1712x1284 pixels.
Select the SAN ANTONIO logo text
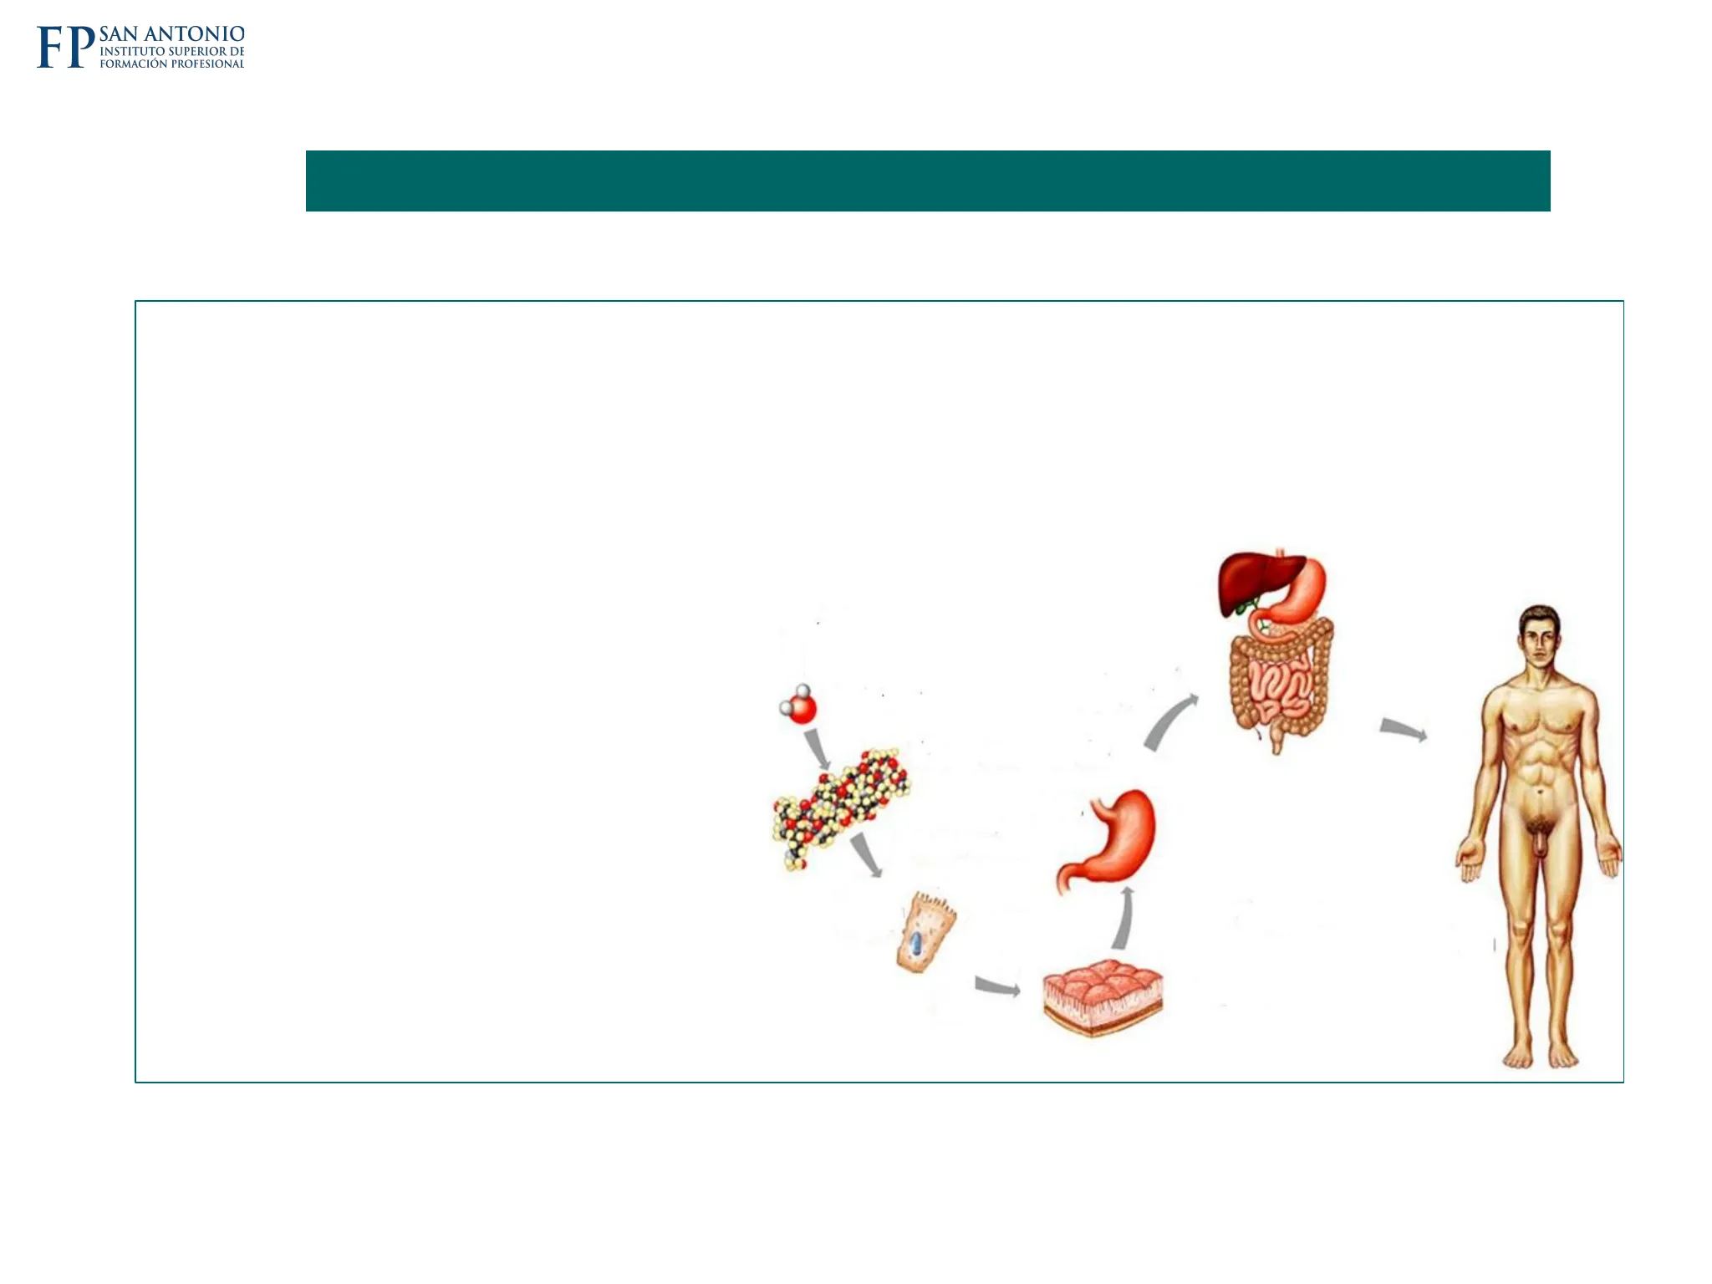pos(172,34)
